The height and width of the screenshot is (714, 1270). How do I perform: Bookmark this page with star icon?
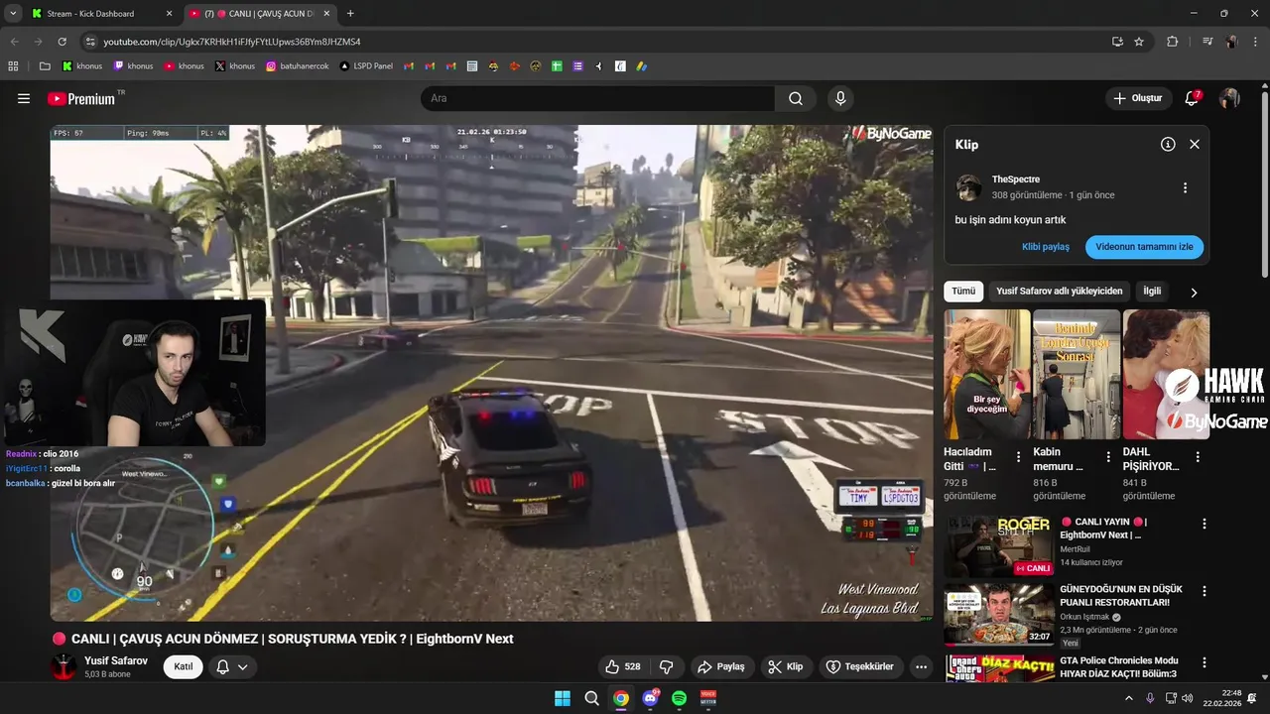[x=1139, y=42]
